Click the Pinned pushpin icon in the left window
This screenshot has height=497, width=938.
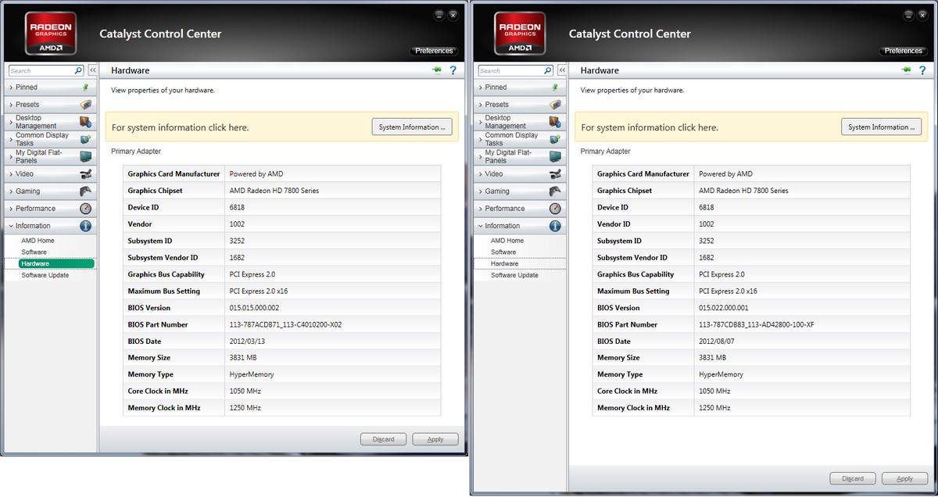86,88
